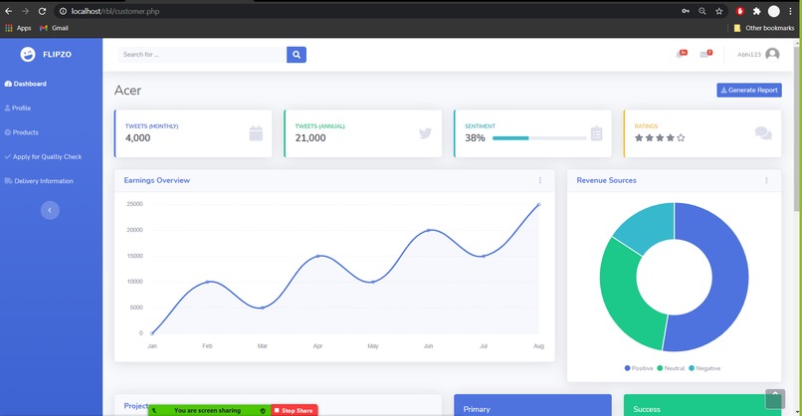Click the Revenue Sources title
802x416 pixels.
click(x=606, y=180)
